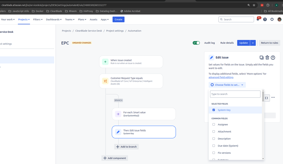
Task: Open the Jira settings gear
Action: pos(272,19)
